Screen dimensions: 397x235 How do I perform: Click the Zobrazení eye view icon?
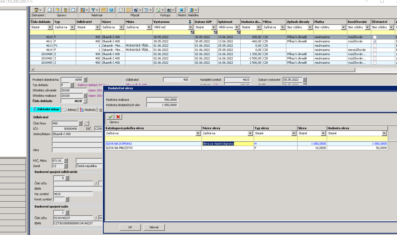coord(36,10)
